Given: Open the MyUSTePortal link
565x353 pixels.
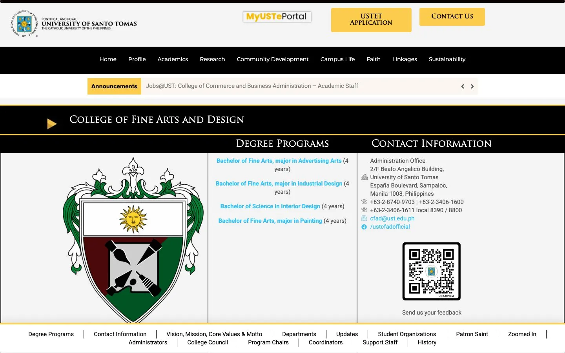Looking at the screenshot, I should (277, 16).
